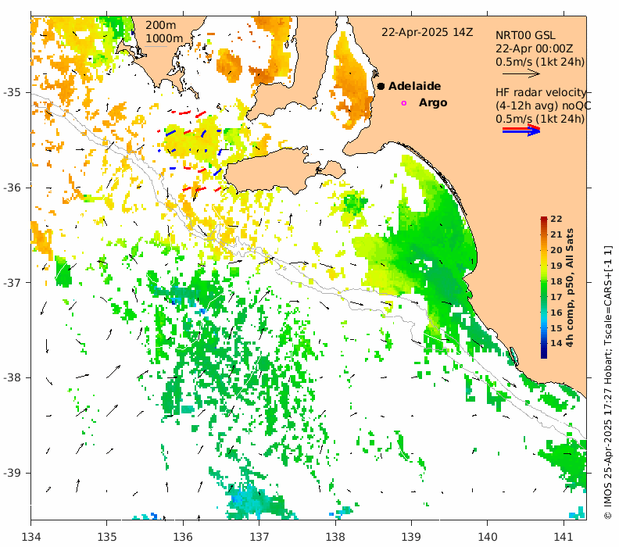The width and height of the screenshot is (619, 547).
Task: Click the 134 longitude axis label
Action: click(x=31, y=537)
